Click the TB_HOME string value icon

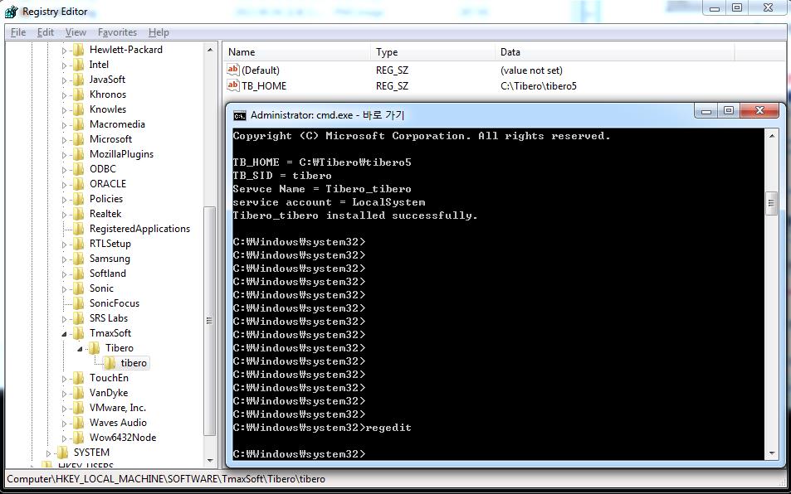click(232, 85)
